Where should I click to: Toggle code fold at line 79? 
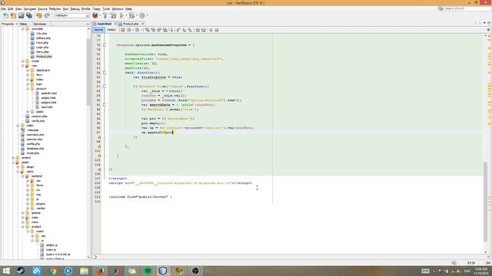point(105,45)
